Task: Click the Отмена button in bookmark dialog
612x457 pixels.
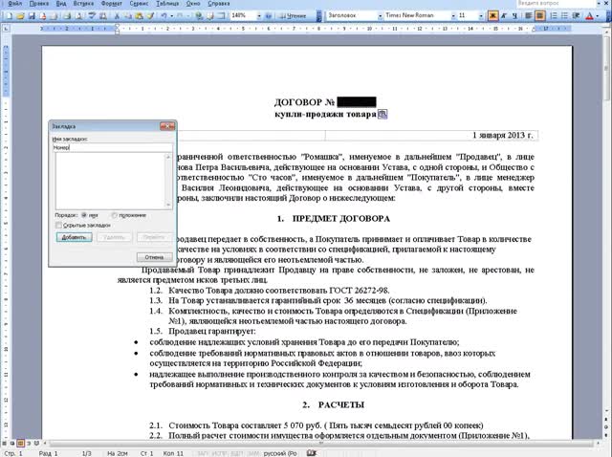Action: coord(155,257)
